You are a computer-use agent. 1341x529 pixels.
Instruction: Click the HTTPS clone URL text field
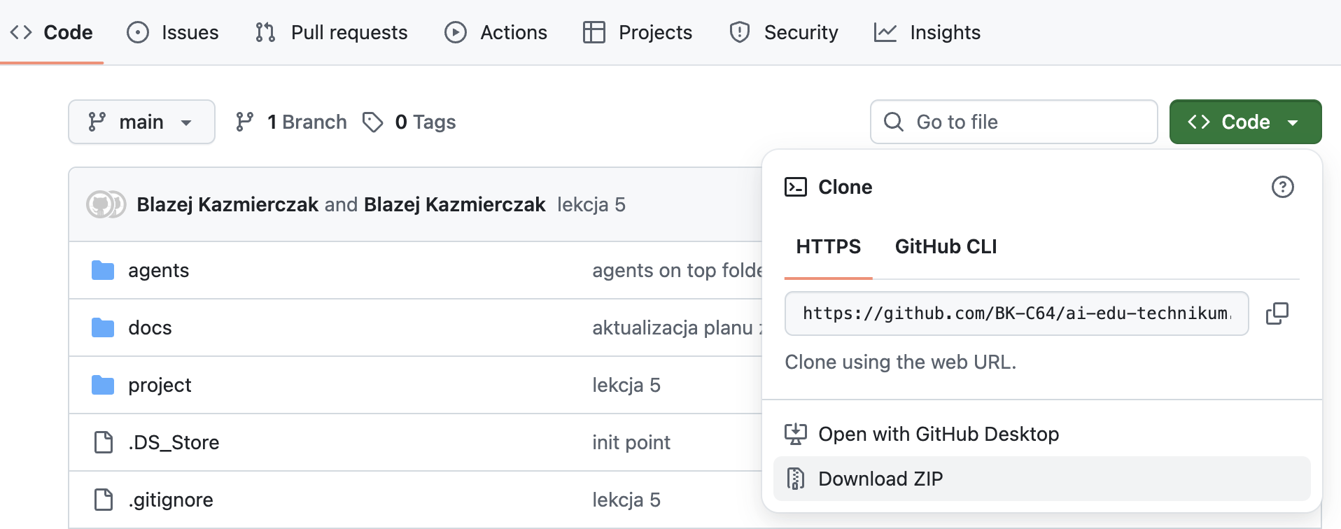pos(1016,313)
